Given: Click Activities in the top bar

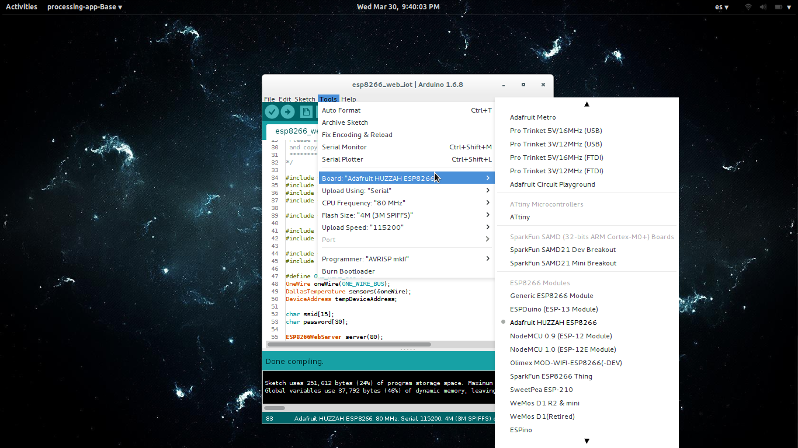Looking at the screenshot, I should (x=22, y=7).
